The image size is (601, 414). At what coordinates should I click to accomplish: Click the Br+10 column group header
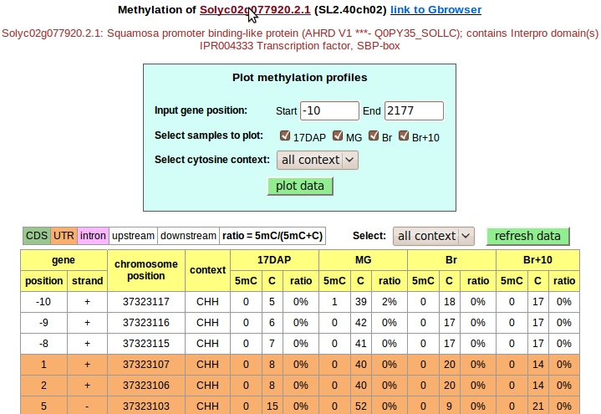537,260
